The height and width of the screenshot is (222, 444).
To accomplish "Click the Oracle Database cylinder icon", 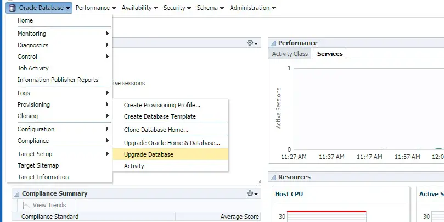I will [x=12, y=8].
